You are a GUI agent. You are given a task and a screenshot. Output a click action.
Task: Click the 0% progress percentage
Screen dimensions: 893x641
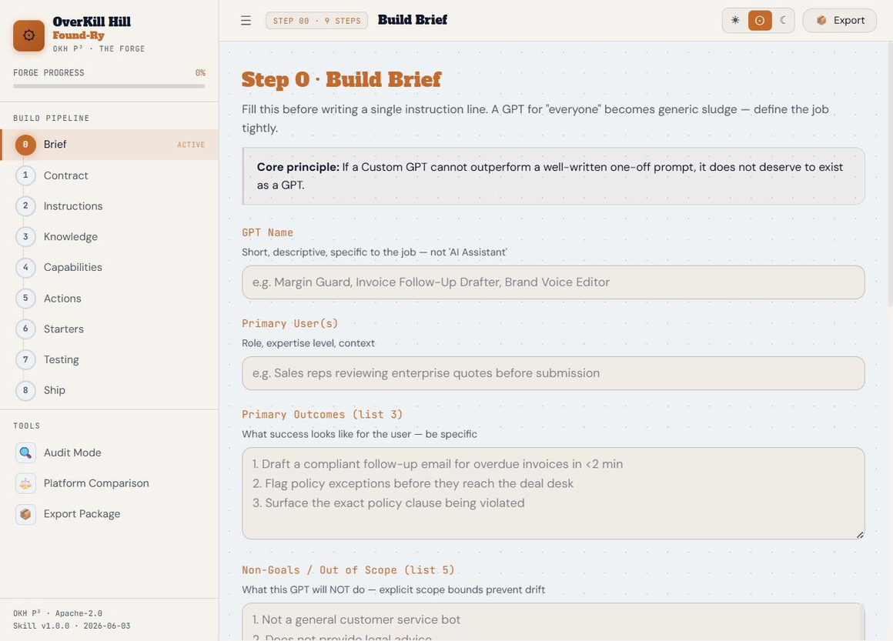(x=200, y=73)
